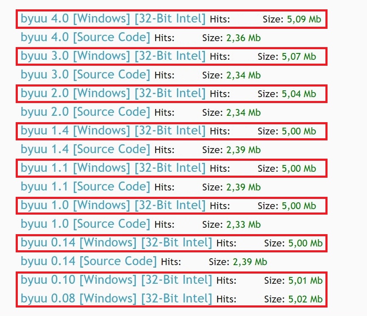
Task: Click the 5,09 Mb size text
Action: (x=304, y=19)
